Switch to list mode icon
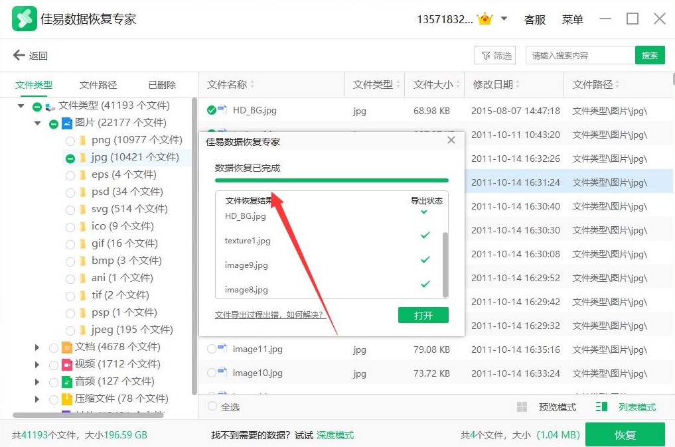The width and height of the screenshot is (675, 447). click(602, 407)
